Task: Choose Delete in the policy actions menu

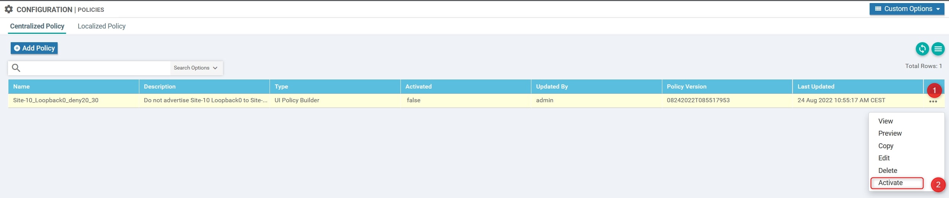Action: click(x=888, y=171)
